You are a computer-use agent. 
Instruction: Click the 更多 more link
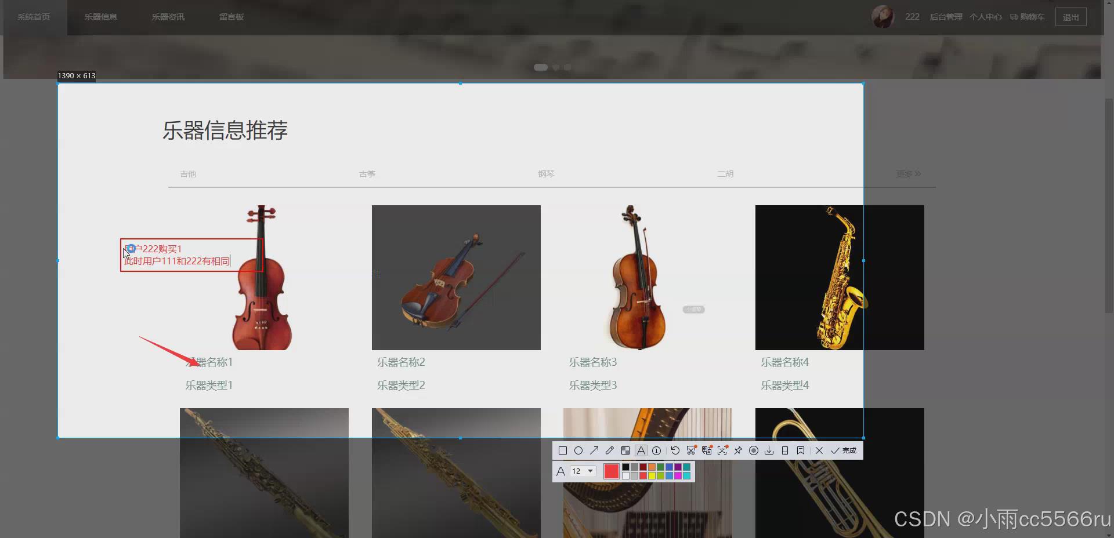(x=909, y=174)
